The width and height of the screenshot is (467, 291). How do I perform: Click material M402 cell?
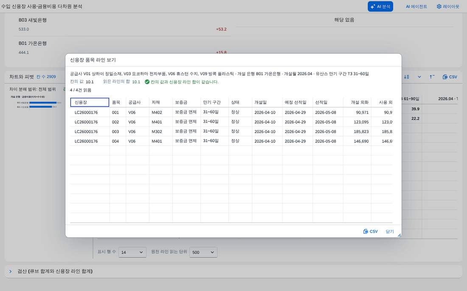coord(161,112)
